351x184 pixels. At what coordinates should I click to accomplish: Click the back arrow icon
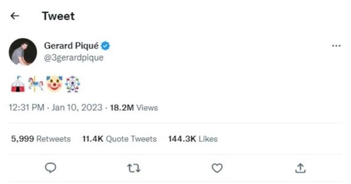pos(15,16)
